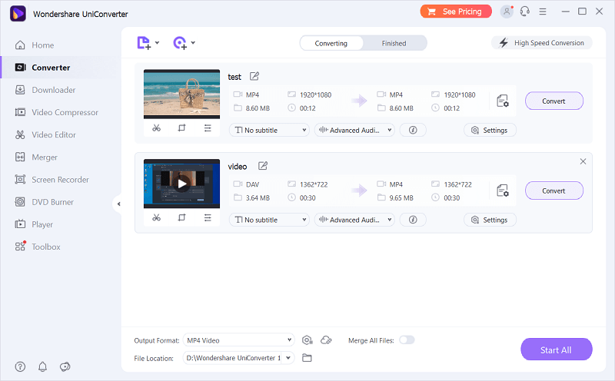
Task: Click the trim scissors icon for video
Action: pos(157,217)
